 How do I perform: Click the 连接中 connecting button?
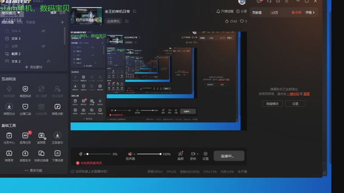click(x=229, y=156)
